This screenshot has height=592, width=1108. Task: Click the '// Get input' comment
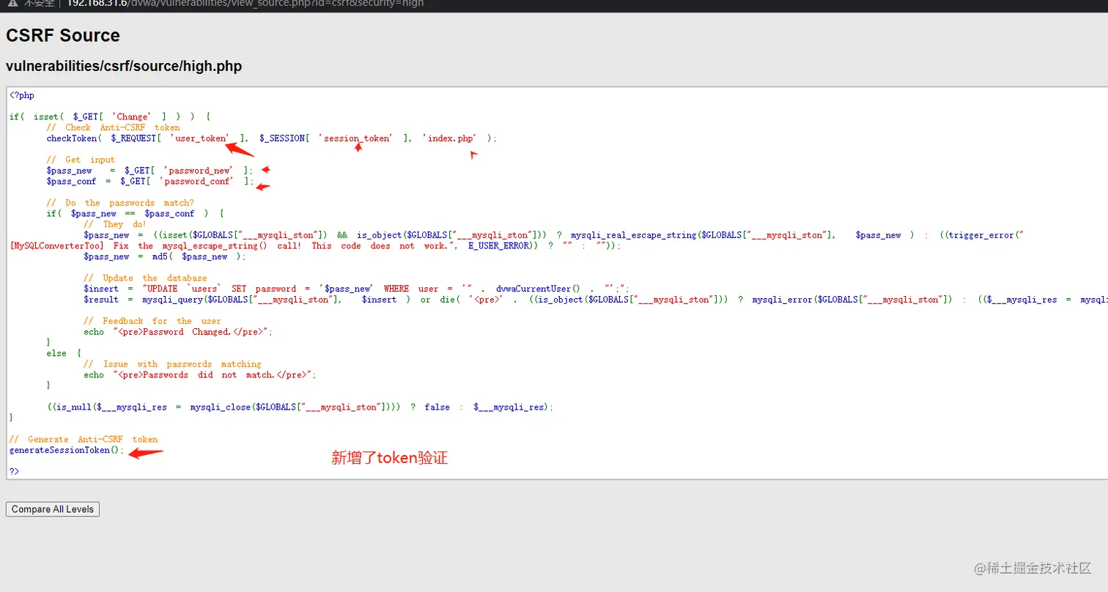(81, 160)
